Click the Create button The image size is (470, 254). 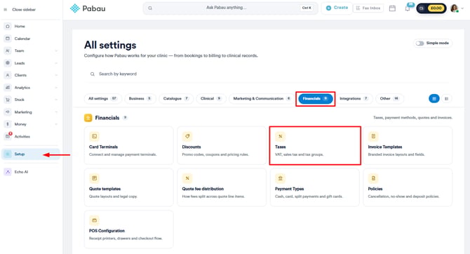pyautogui.click(x=337, y=8)
